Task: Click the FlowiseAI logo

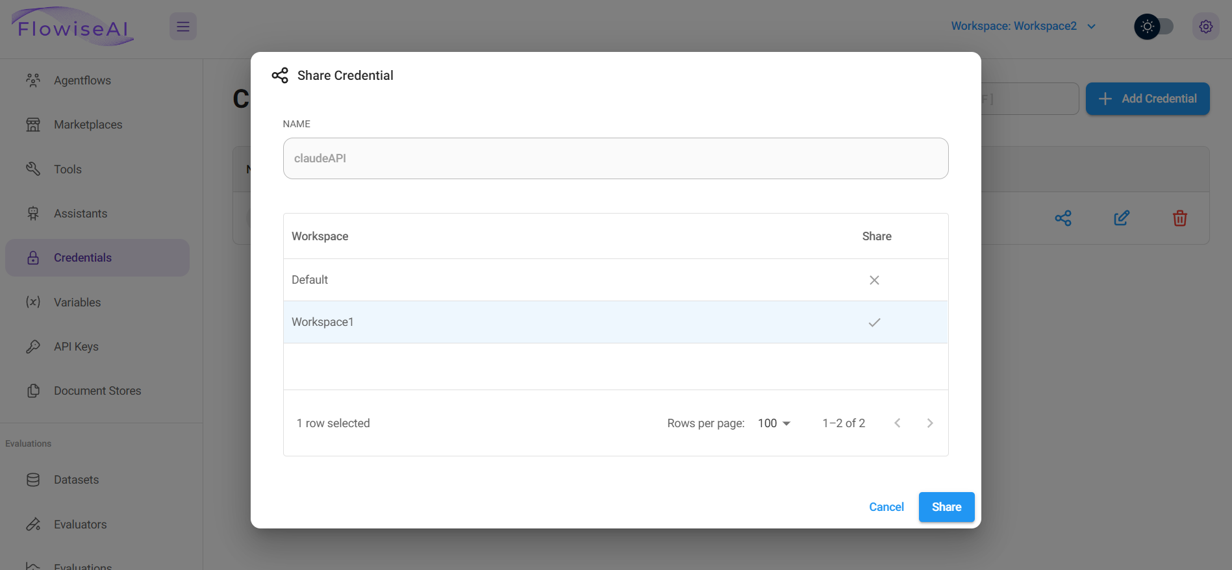Action: tap(73, 27)
